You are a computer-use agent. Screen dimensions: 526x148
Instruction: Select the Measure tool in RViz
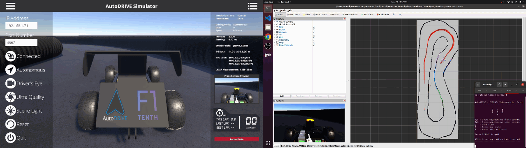334,14
